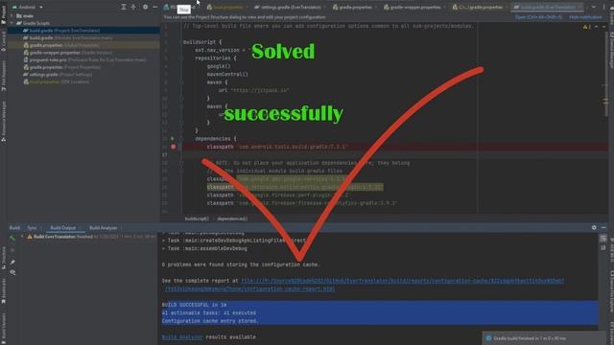Hide the Build panel with minus icon
The image size is (614, 345).
(x=603, y=227)
